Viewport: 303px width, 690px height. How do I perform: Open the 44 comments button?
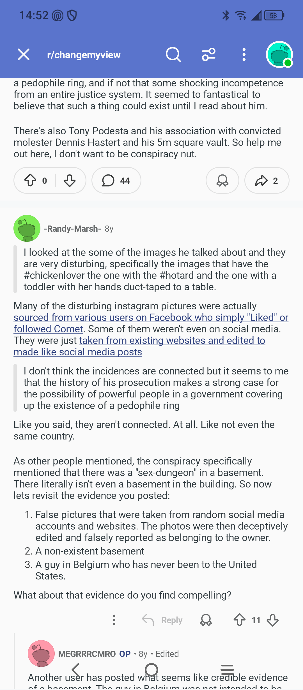click(x=116, y=181)
